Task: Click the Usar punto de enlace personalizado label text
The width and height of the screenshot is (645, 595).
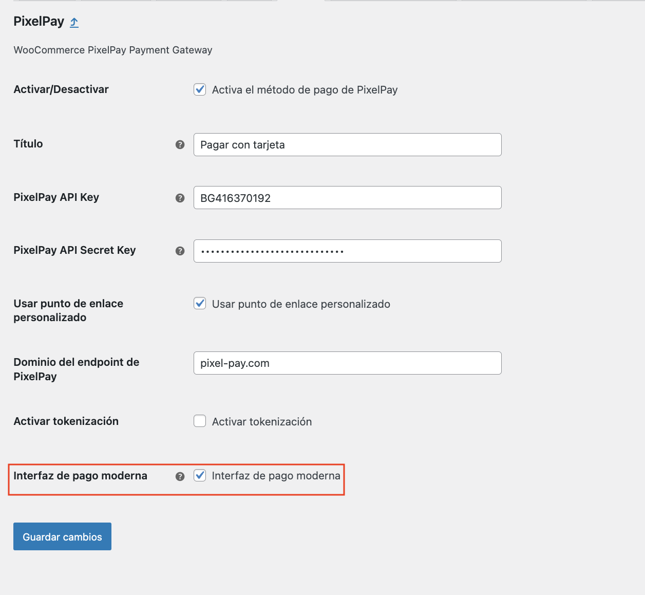Action: (301, 304)
